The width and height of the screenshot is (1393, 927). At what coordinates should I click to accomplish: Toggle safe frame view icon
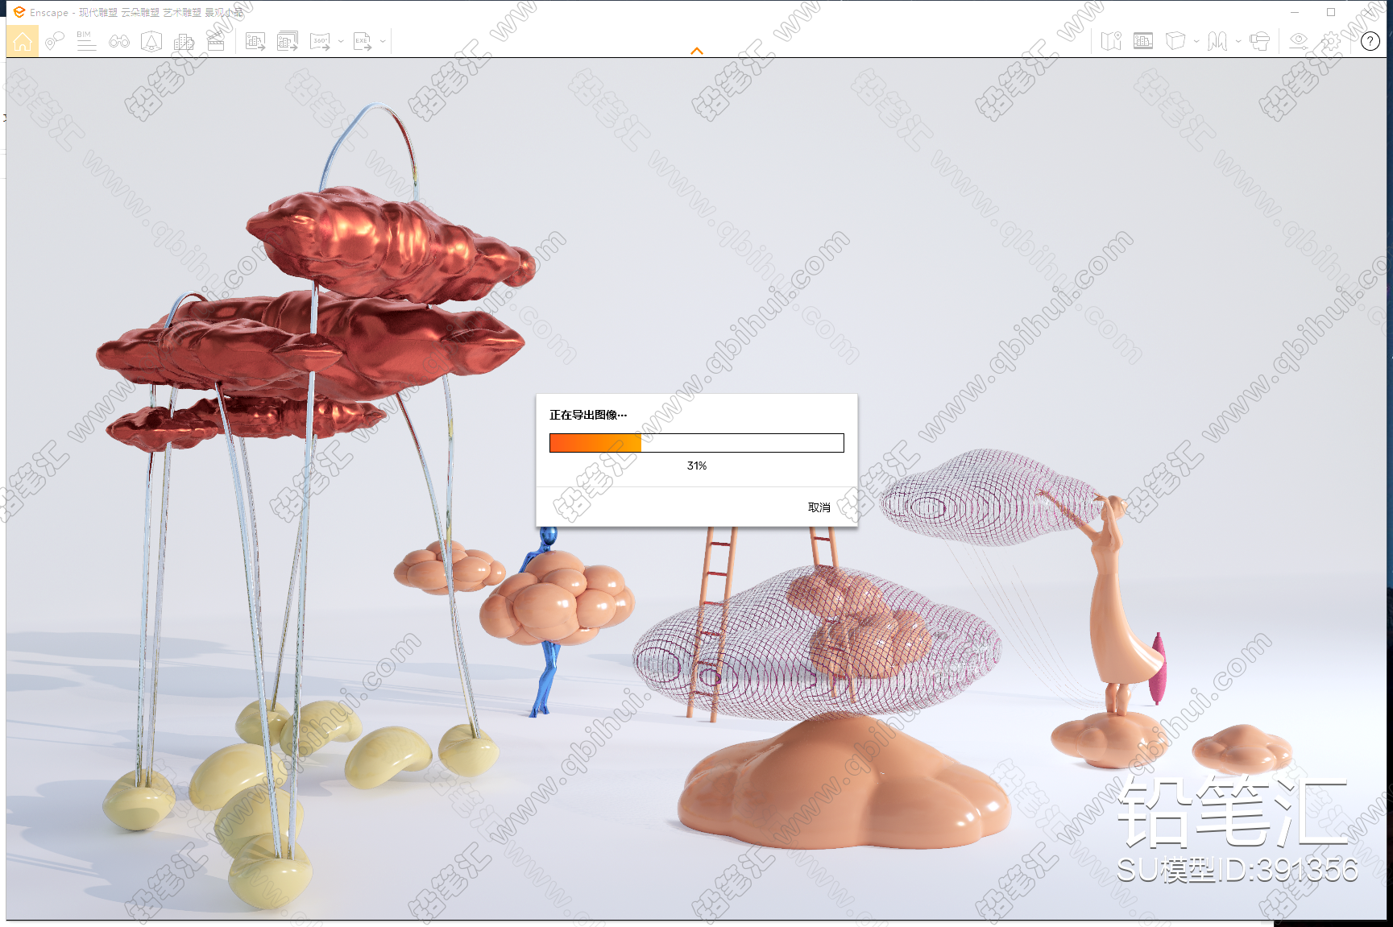1143,41
